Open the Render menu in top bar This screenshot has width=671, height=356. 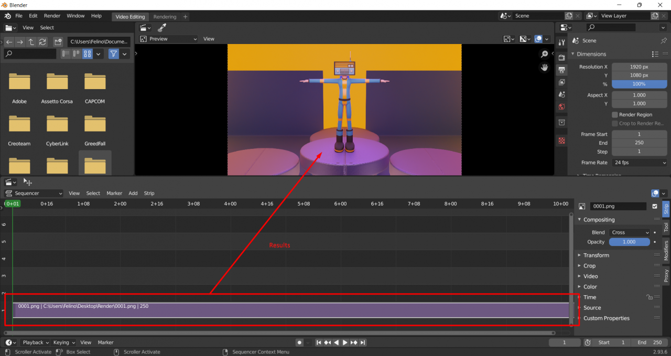point(52,16)
